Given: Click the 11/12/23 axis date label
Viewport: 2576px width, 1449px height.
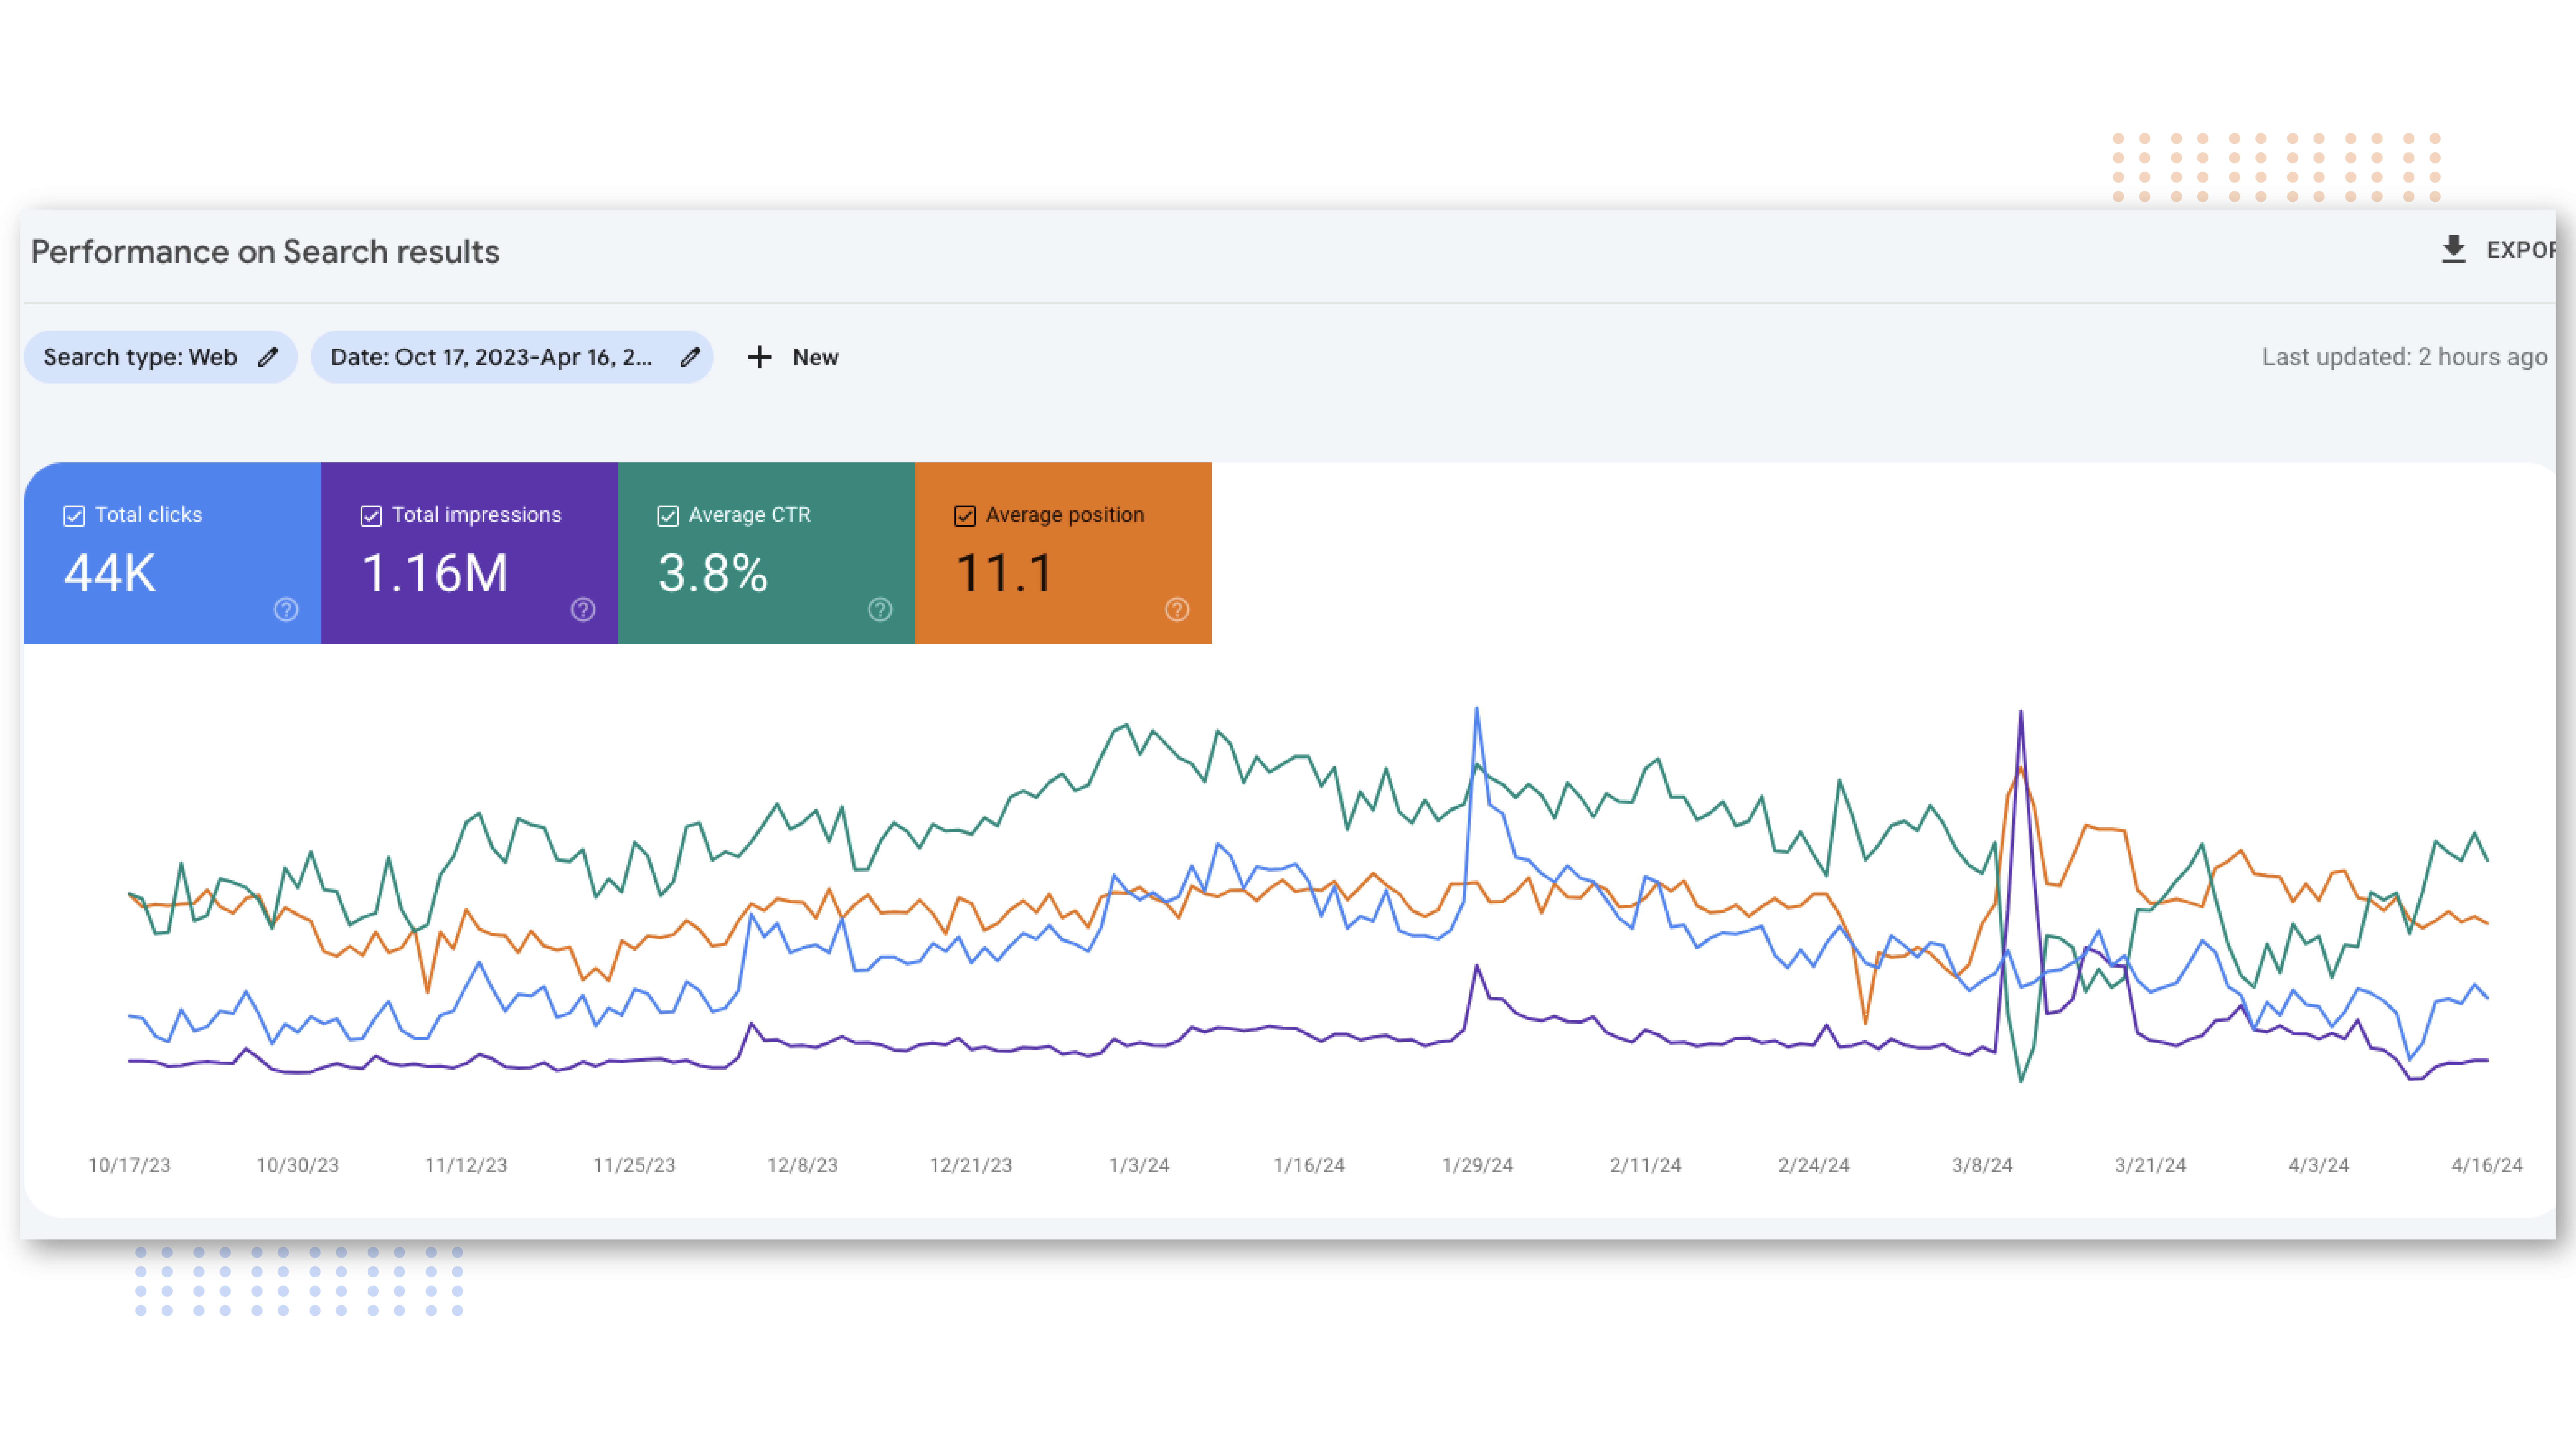Looking at the screenshot, I should coord(466,1165).
